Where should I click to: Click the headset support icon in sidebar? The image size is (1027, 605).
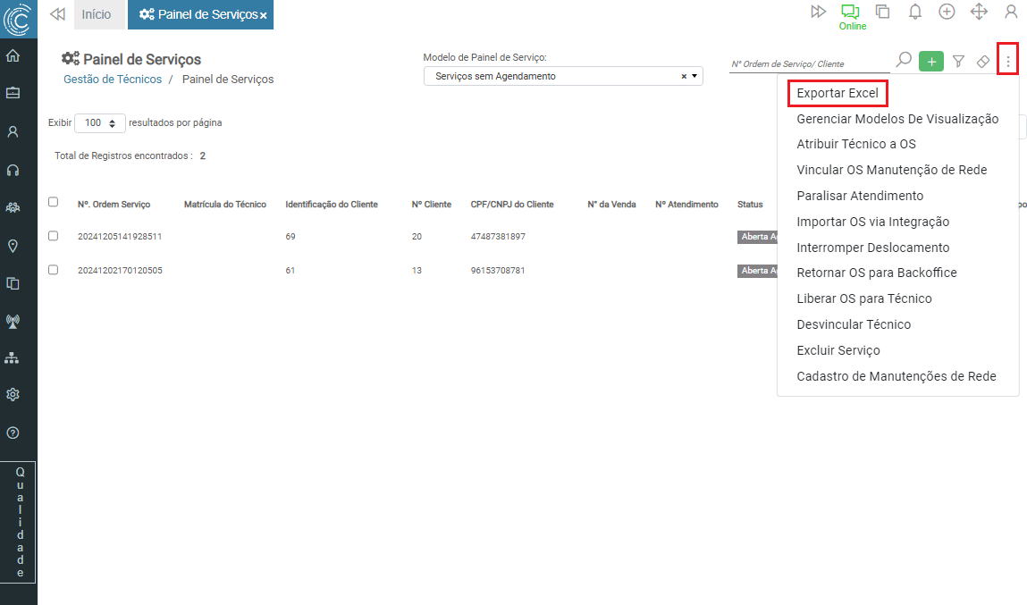pos(13,170)
